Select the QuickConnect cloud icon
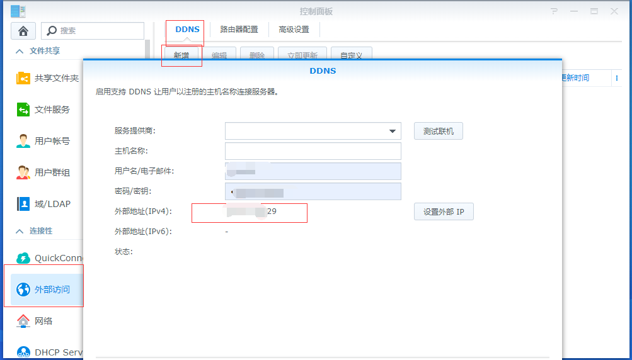632x360 pixels. [23, 258]
